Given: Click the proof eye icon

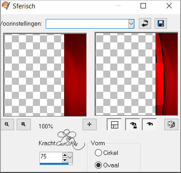Looking at the screenshot, I should click(149, 124).
